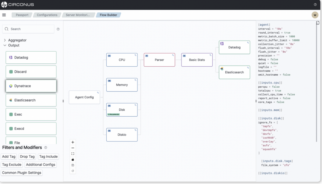The width and height of the screenshot is (322, 184).
Task: Select the Basic Stats node
Action: tap(197, 60)
